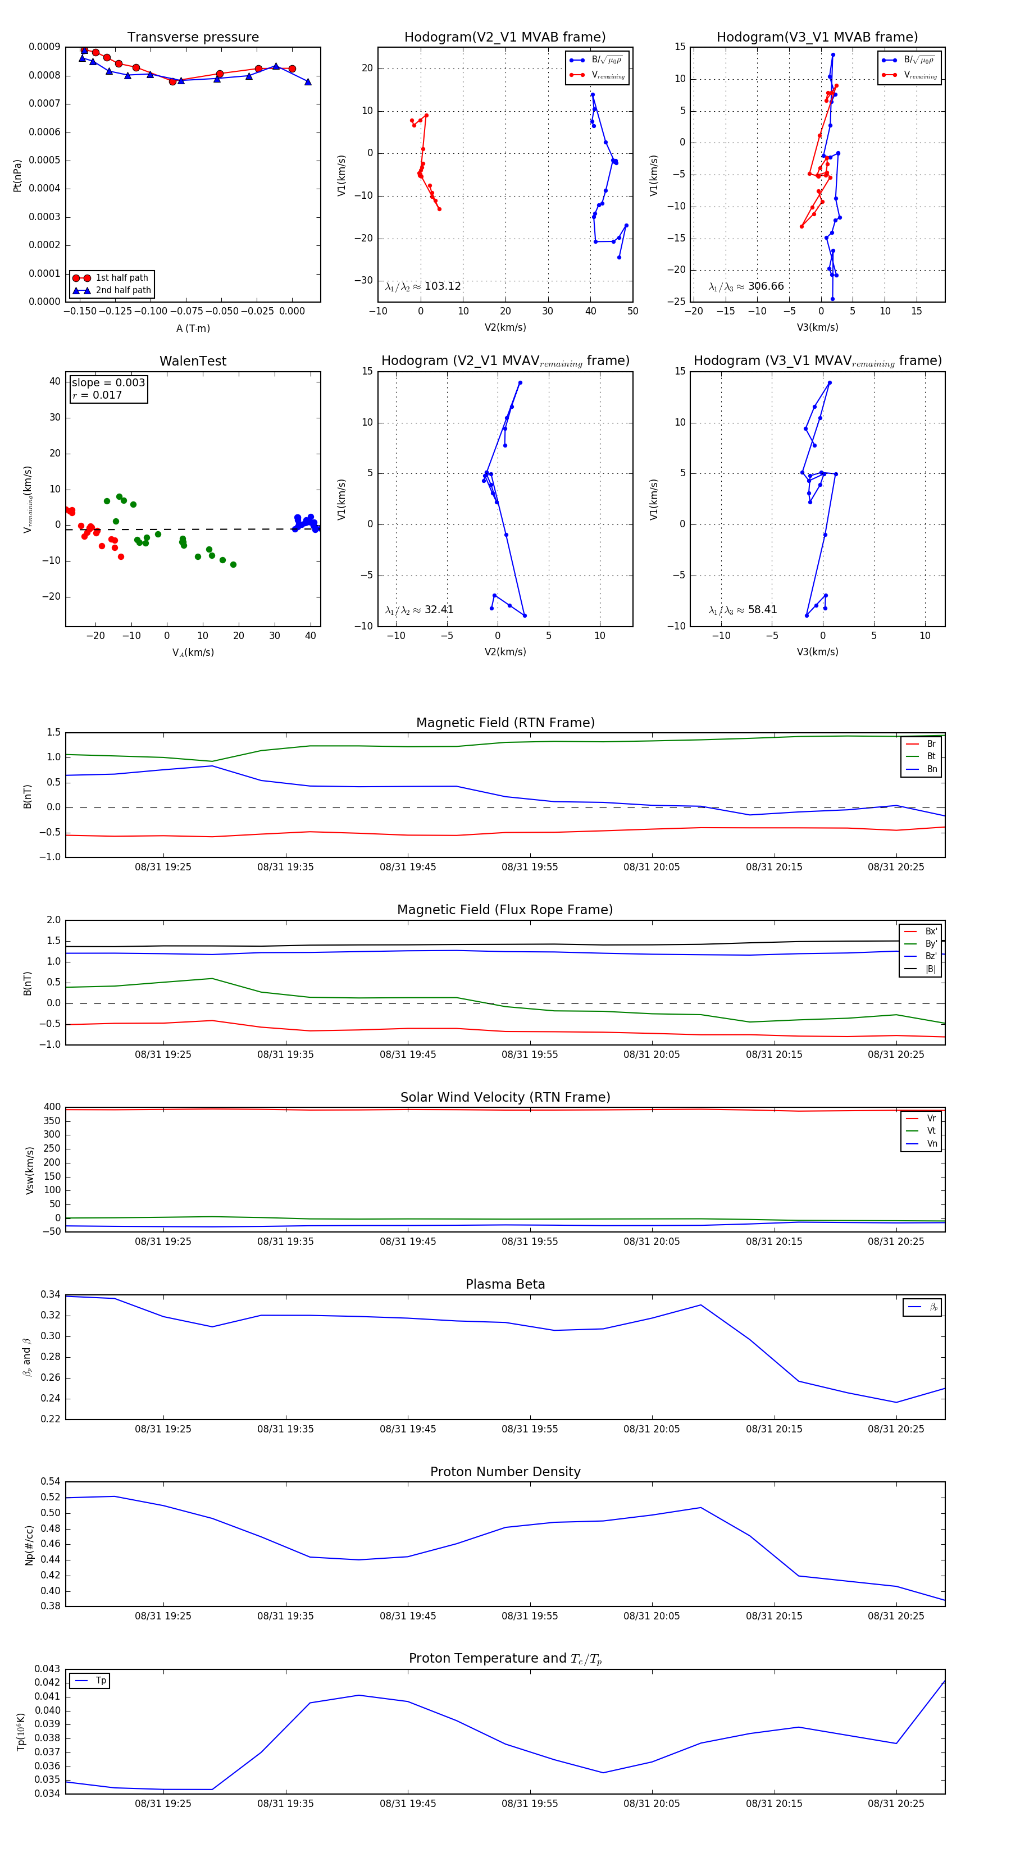
Task: Click the "400" tick on Solar Wind Velocity axis
Action: tap(53, 1107)
